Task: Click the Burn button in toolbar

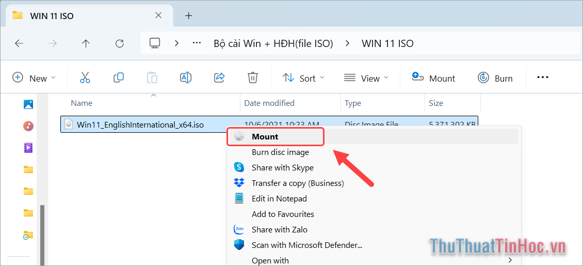Action: coord(495,78)
